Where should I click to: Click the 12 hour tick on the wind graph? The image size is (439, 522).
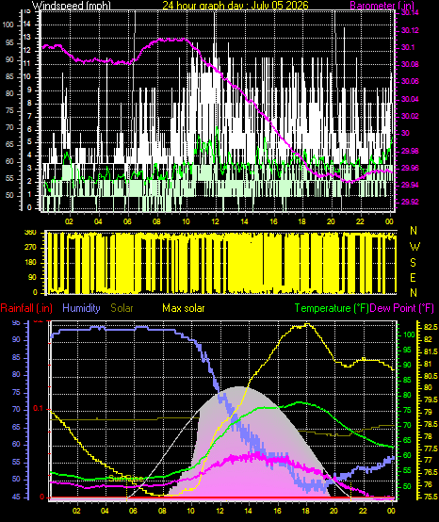(216, 221)
